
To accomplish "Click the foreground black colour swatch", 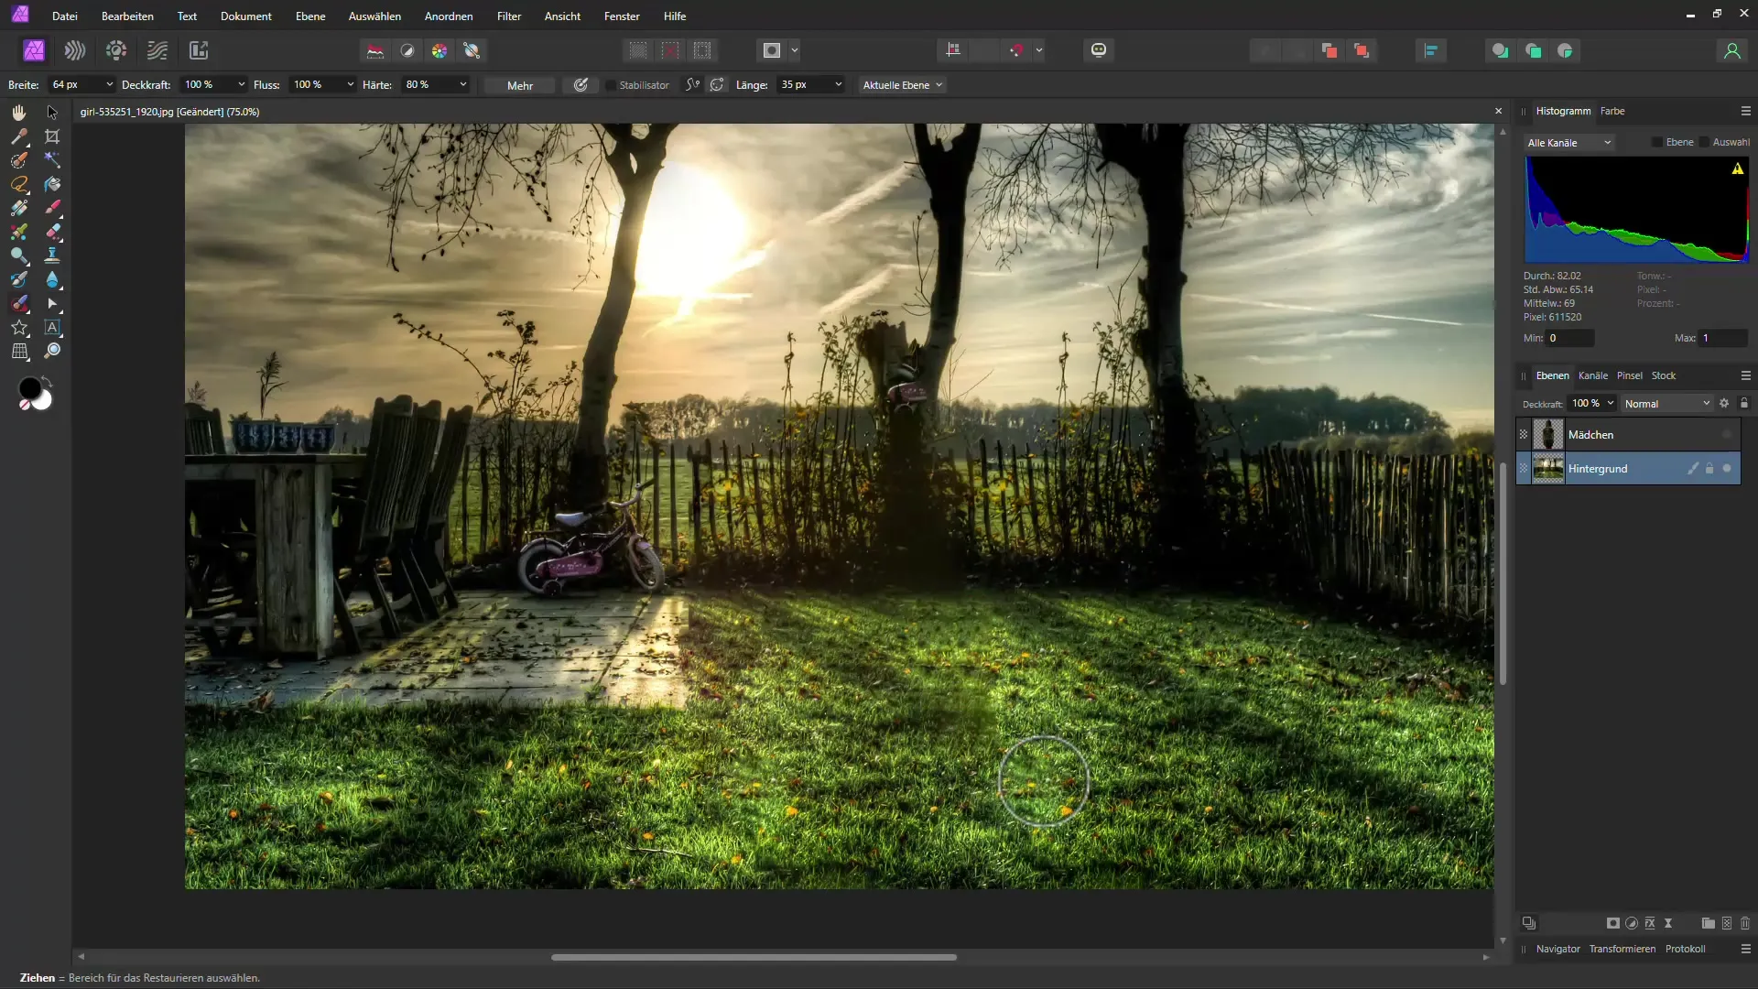I will (x=29, y=389).
